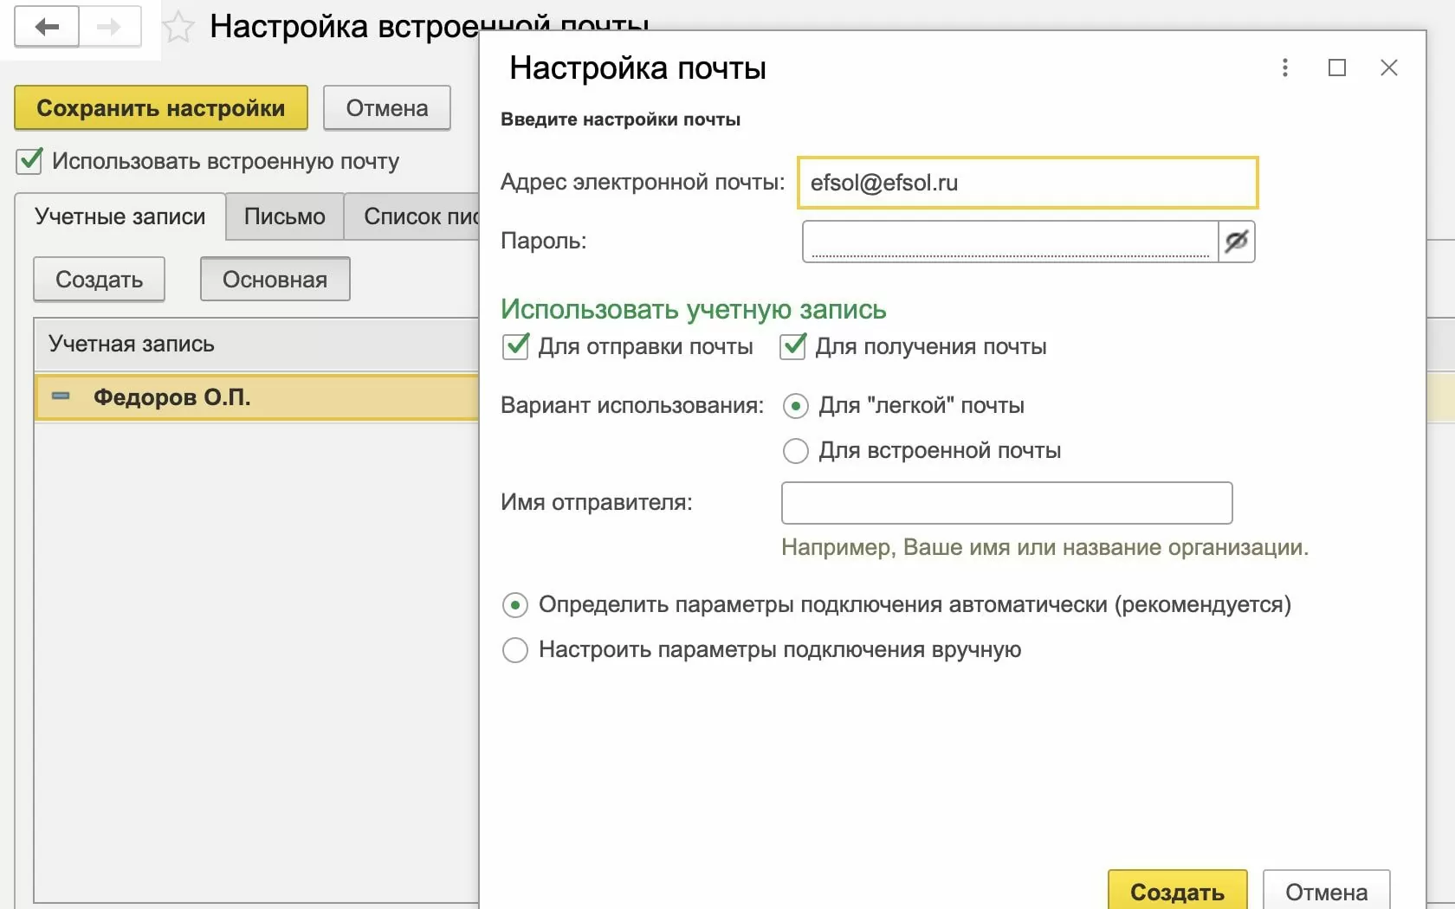Click the email address field
The image size is (1455, 909).
click(1027, 183)
